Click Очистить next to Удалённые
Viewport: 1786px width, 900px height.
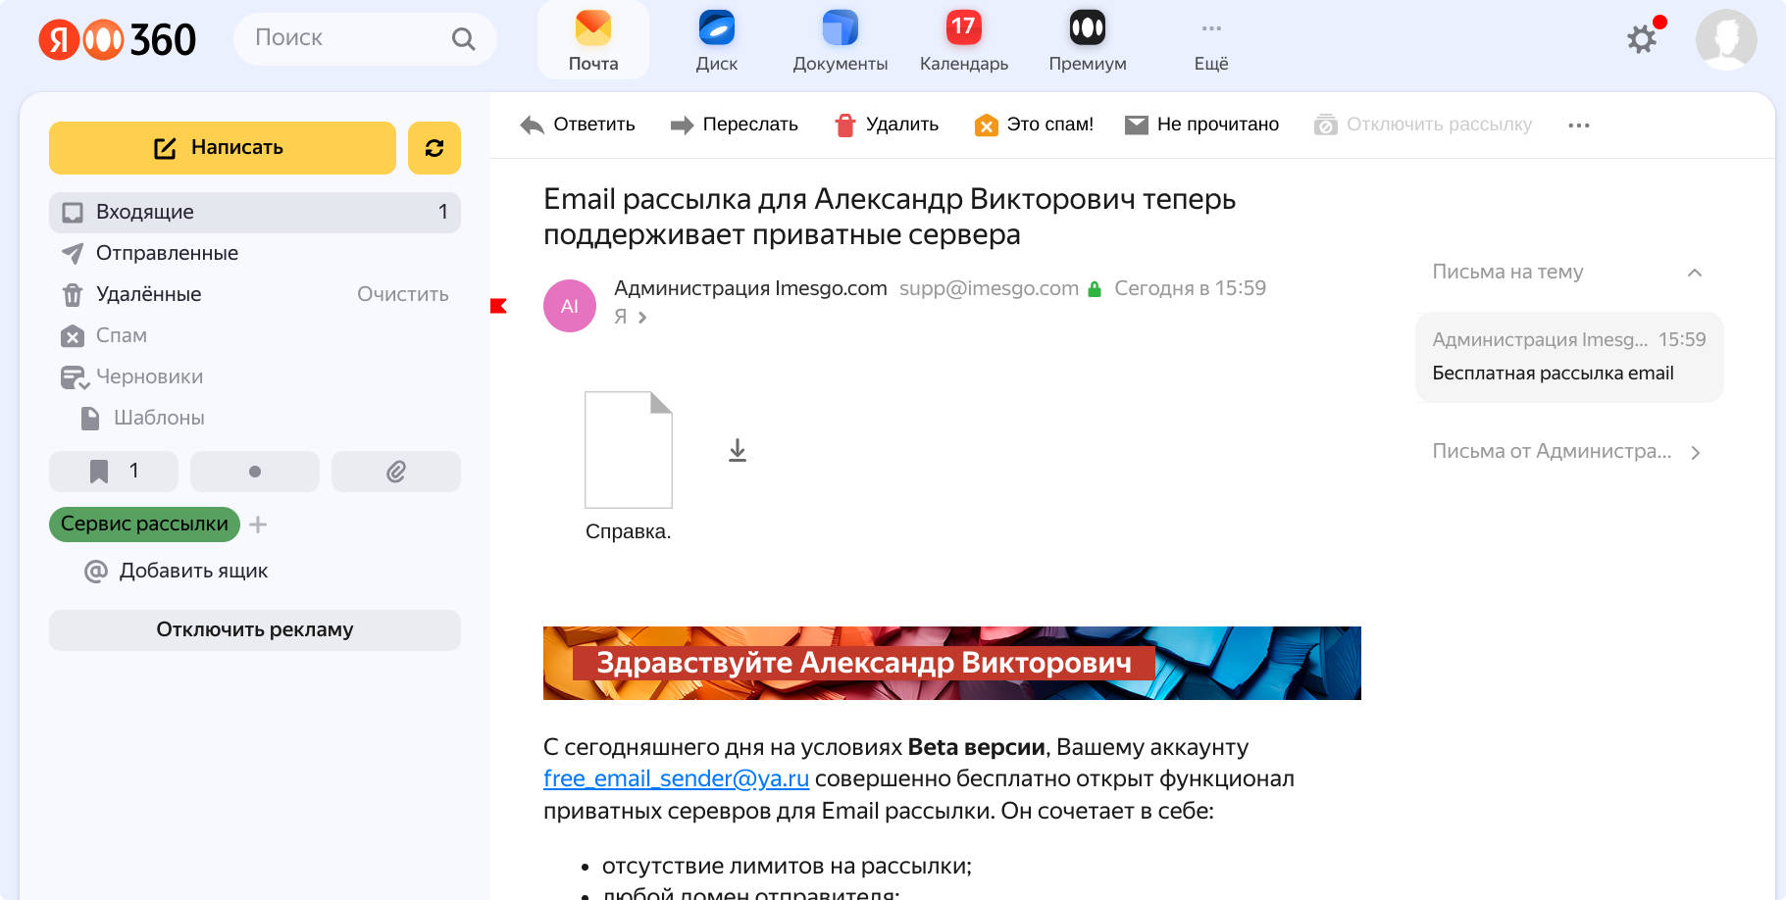(x=403, y=294)
